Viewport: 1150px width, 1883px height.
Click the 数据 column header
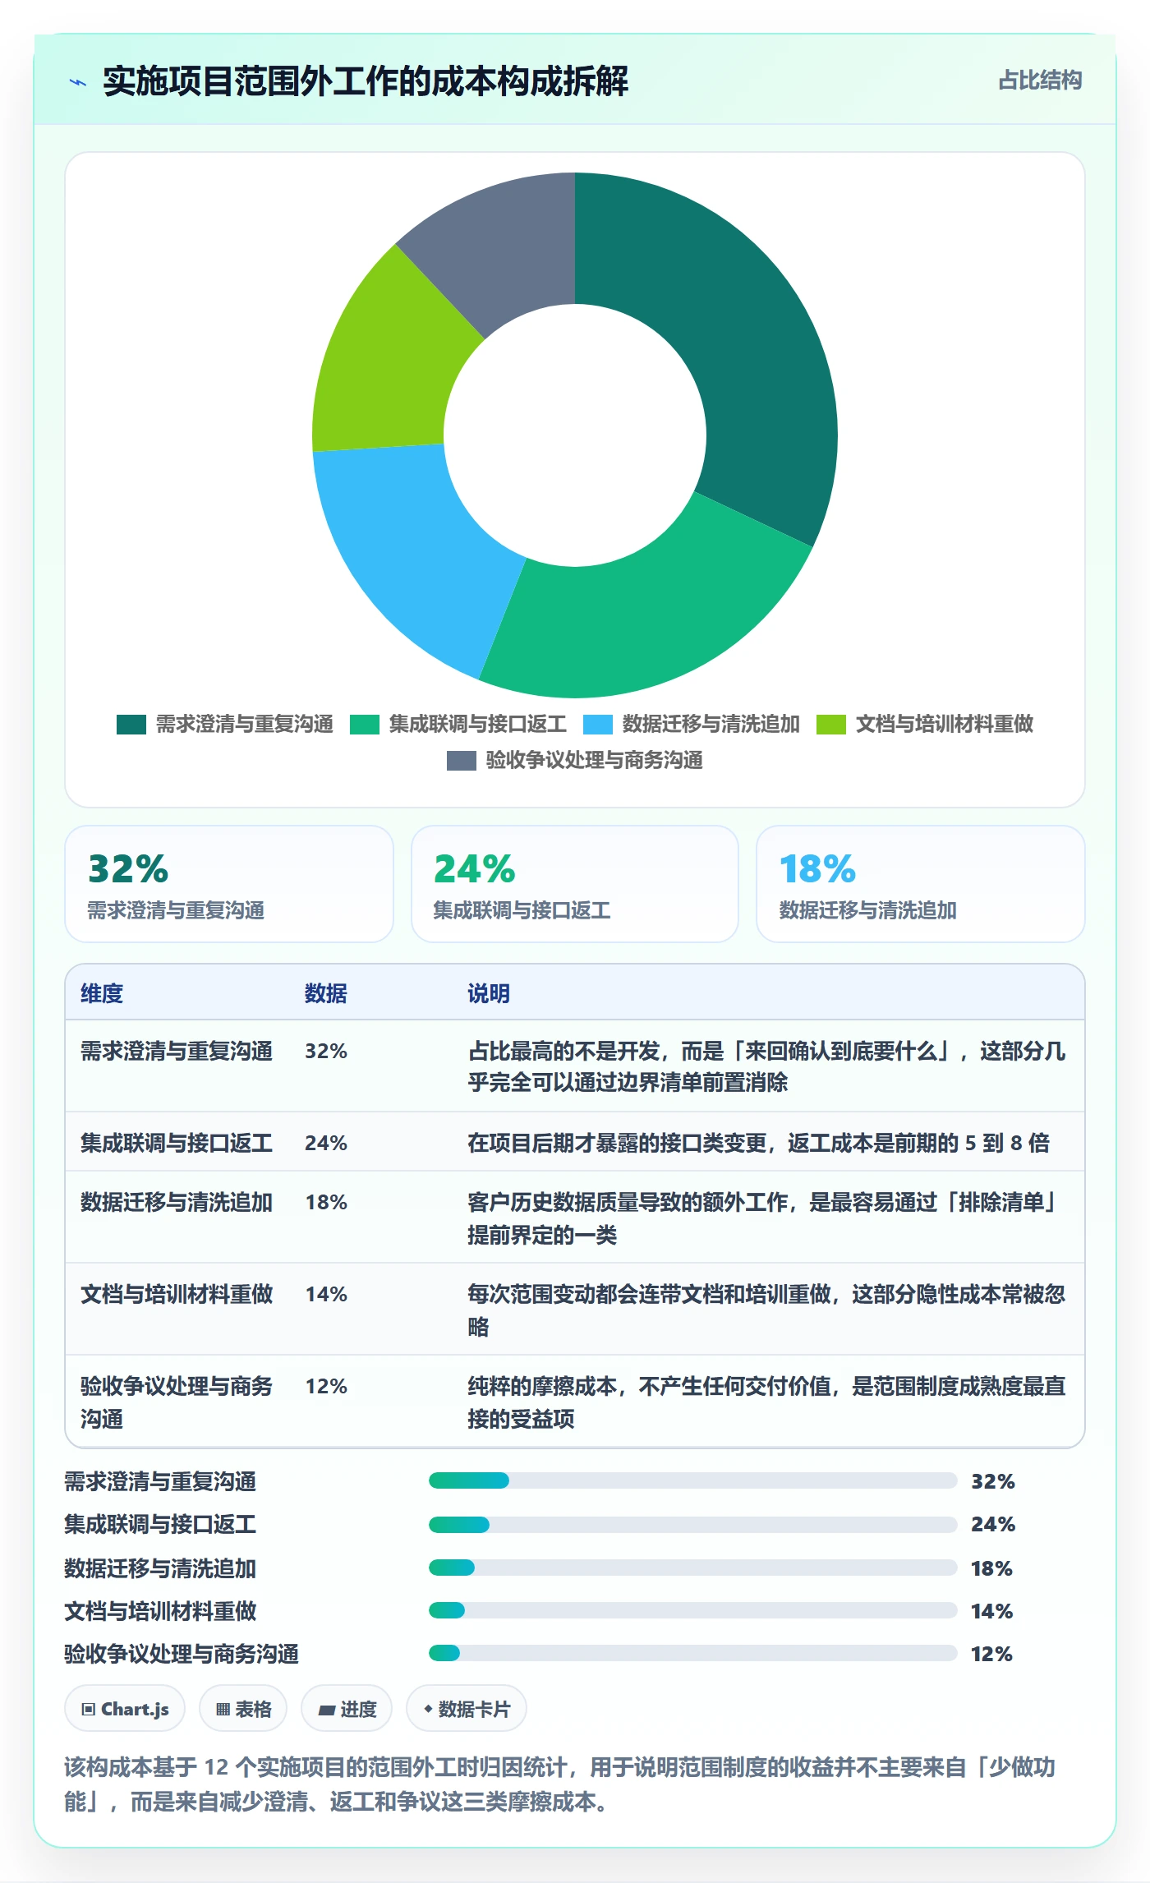click(326, 993)
